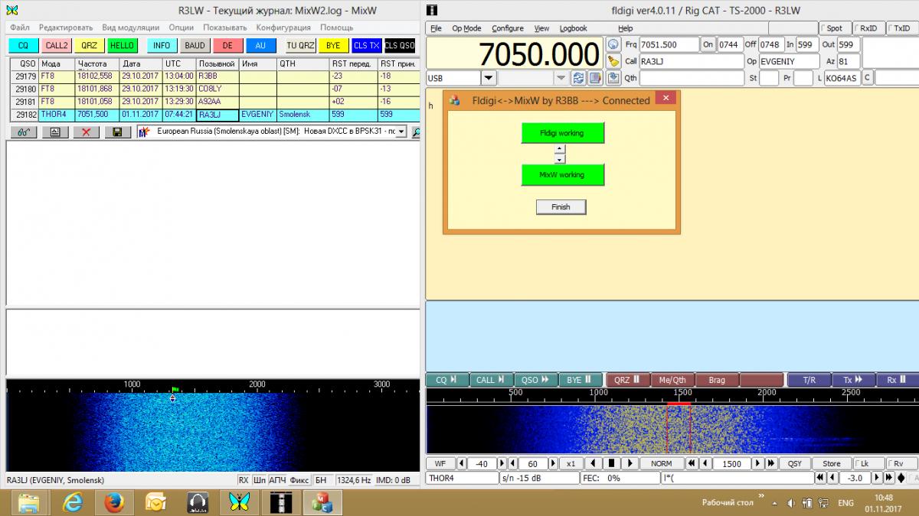Image resolution: width=919 pixels, height=516 pixels.
Task: Click the glasses lookup icon in MixW
Action: 25,132
